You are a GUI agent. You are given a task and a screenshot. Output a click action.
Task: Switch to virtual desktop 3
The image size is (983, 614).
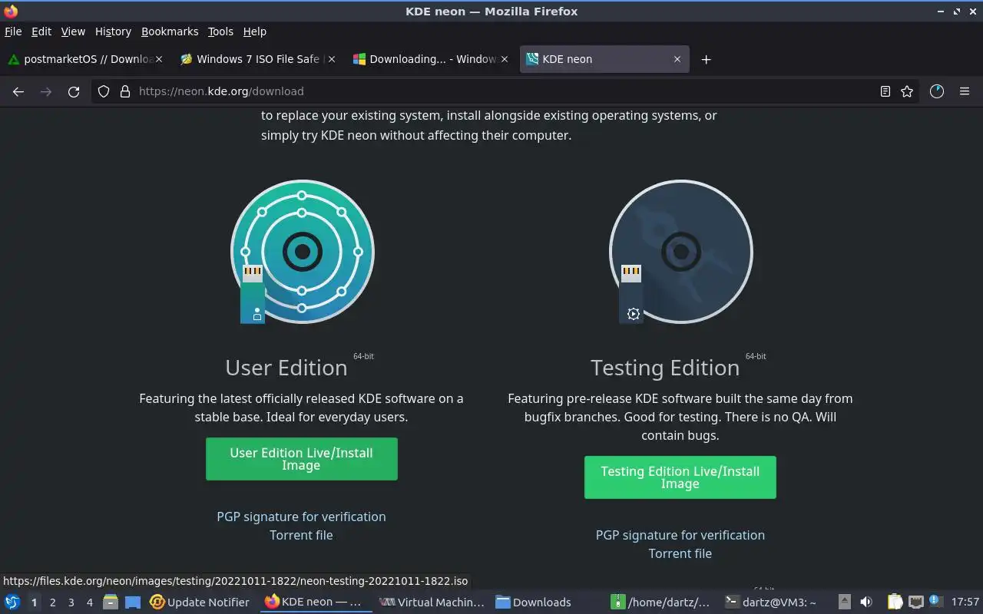(x=71, y=602)
